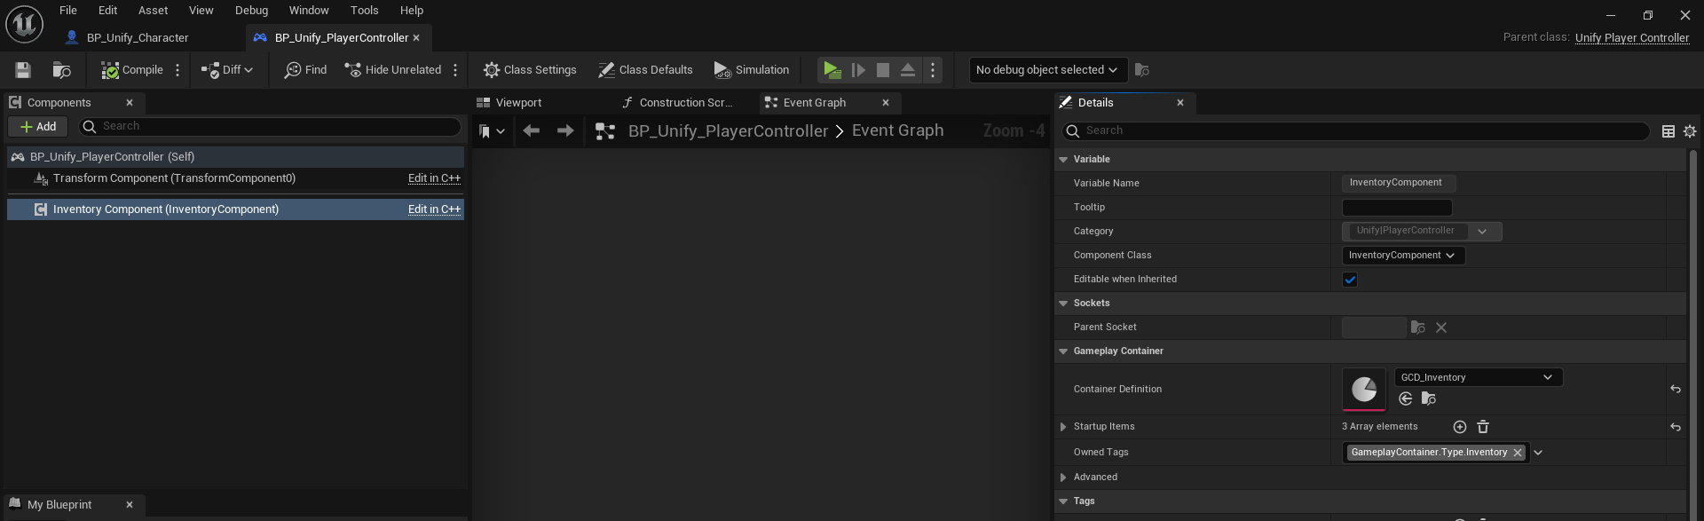Close the Components panel tab
The image size is (1704, 521).
[x=130, y=103]
